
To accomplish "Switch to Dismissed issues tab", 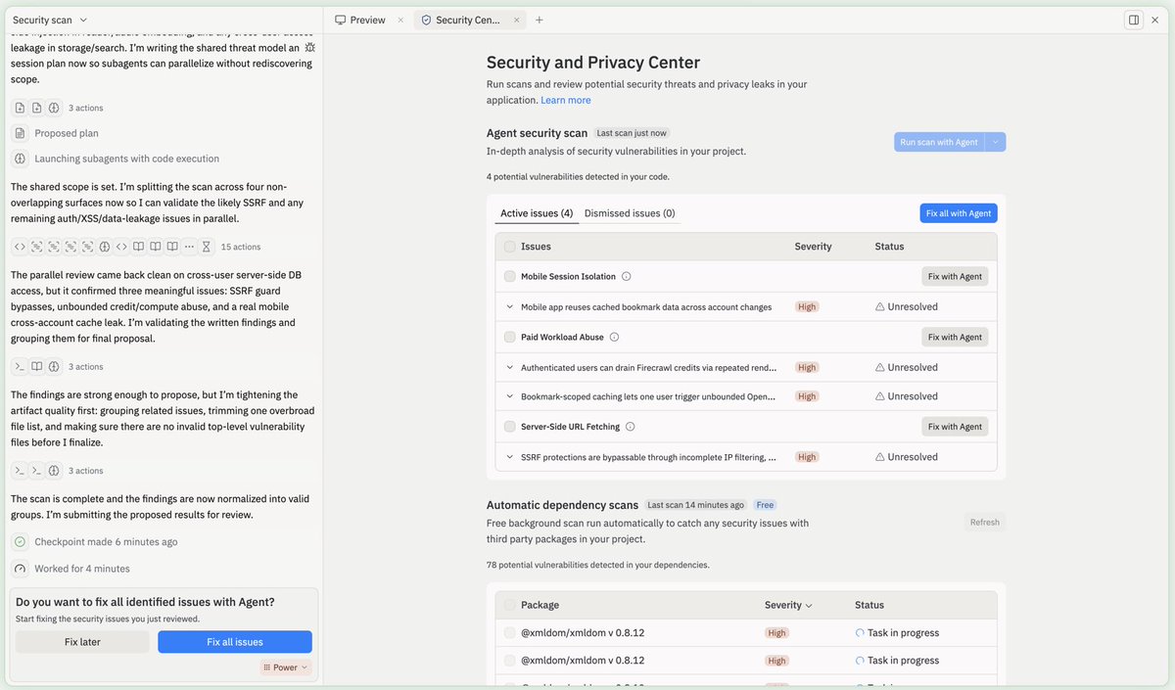I will [630, 213].
